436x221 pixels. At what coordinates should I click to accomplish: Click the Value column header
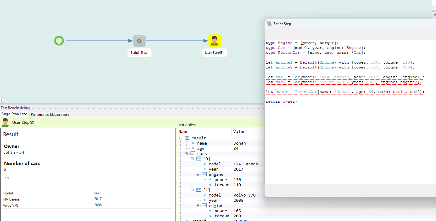click(x=239, y=131)
